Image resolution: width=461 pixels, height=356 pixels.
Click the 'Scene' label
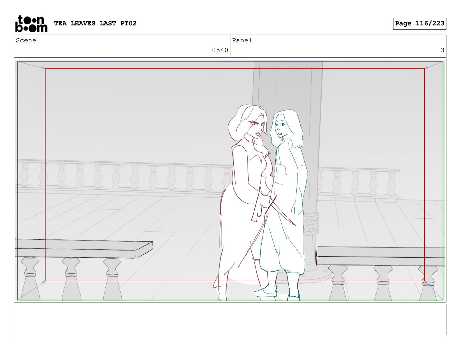(x=26, y=40)
